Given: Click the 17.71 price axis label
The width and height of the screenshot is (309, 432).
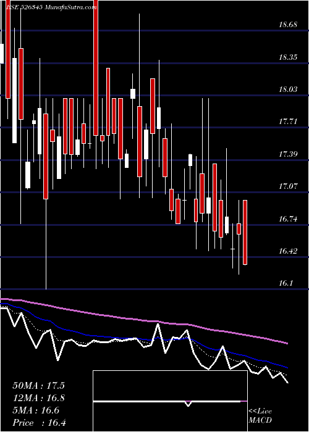Looking at the screenshot, I should point(288,121).
